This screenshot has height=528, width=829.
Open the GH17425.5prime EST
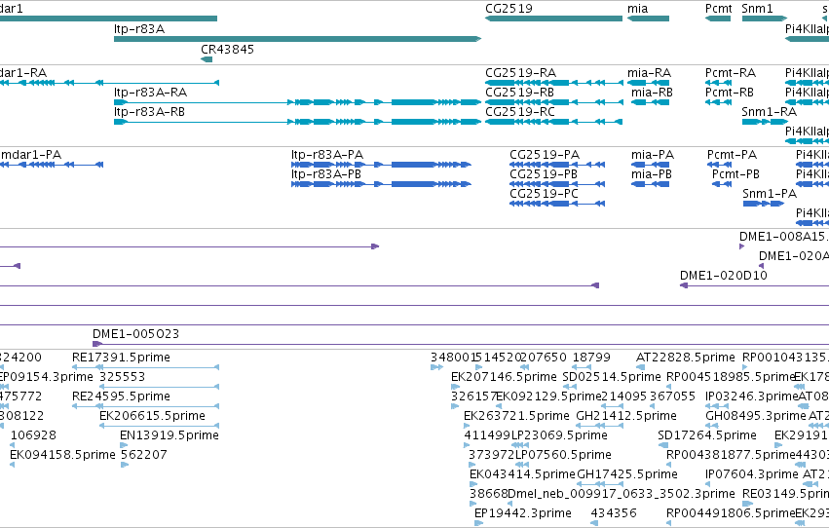click(x=599, y=484)
